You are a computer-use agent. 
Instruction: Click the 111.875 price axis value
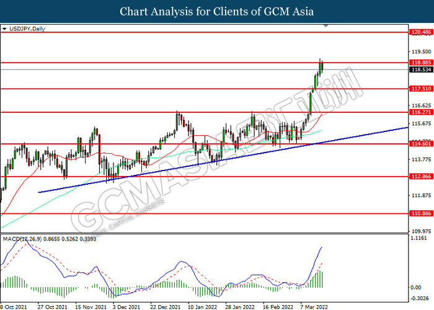(421, 195)
